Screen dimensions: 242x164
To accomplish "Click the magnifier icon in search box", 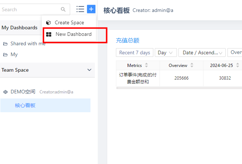I will point(63,9).
